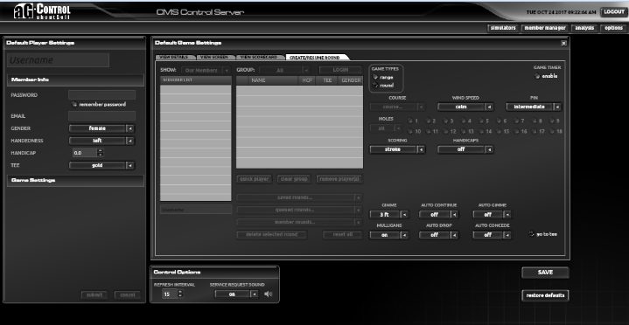Open the gender dropdown set to female

[101, 128]
